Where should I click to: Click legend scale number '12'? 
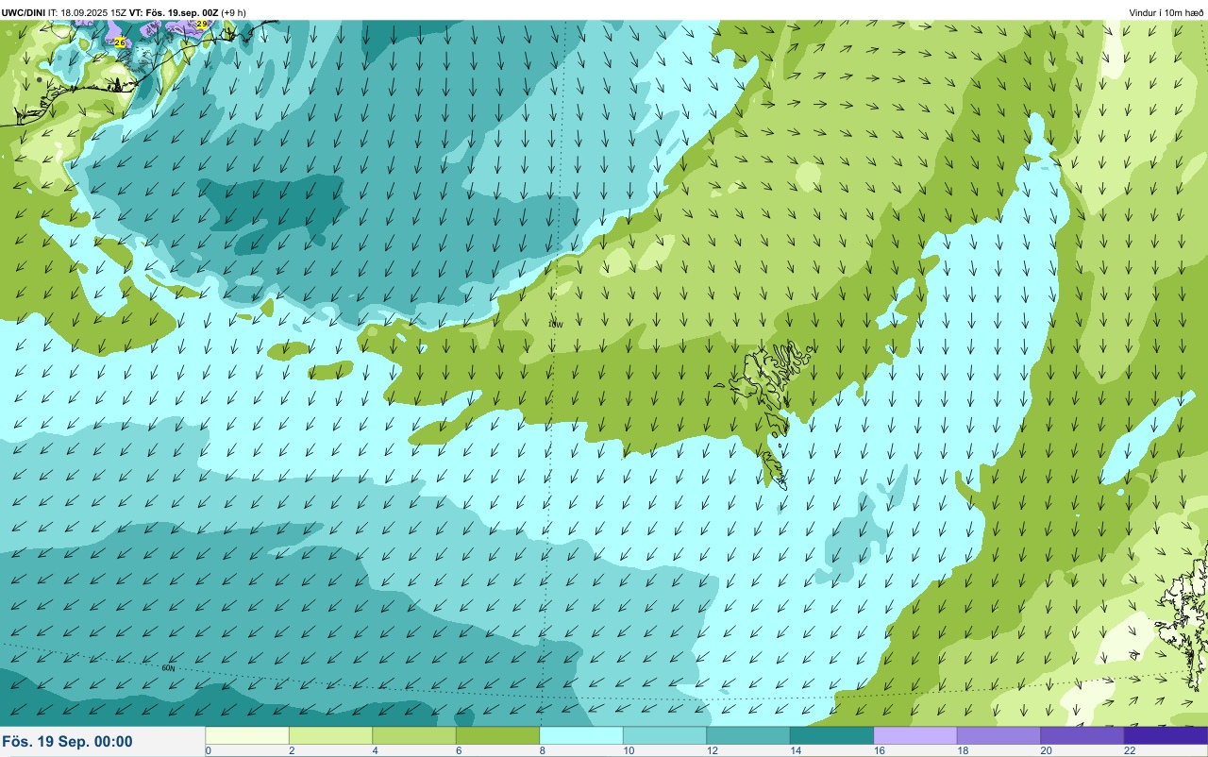712,751
